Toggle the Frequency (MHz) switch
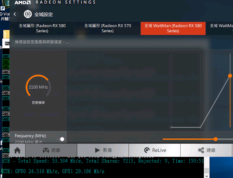The width and height of the screenshot is (233, 178). click(62, 139)
